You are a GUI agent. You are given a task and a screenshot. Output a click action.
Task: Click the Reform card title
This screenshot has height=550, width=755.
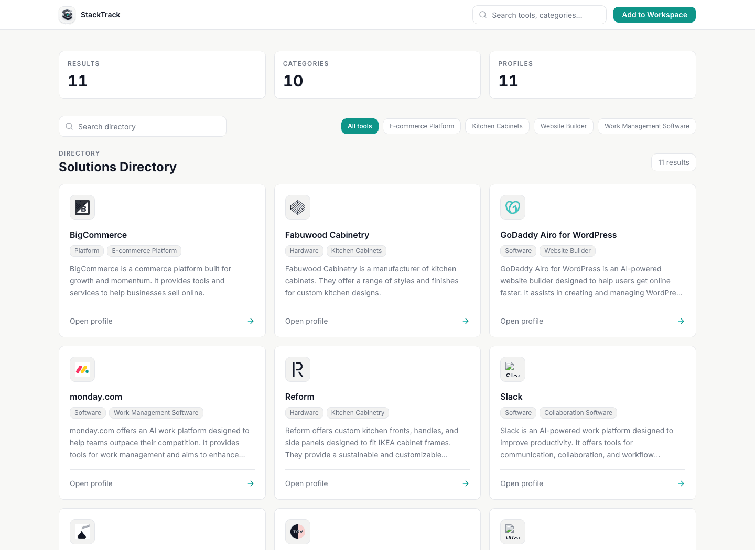pos(300,397)
